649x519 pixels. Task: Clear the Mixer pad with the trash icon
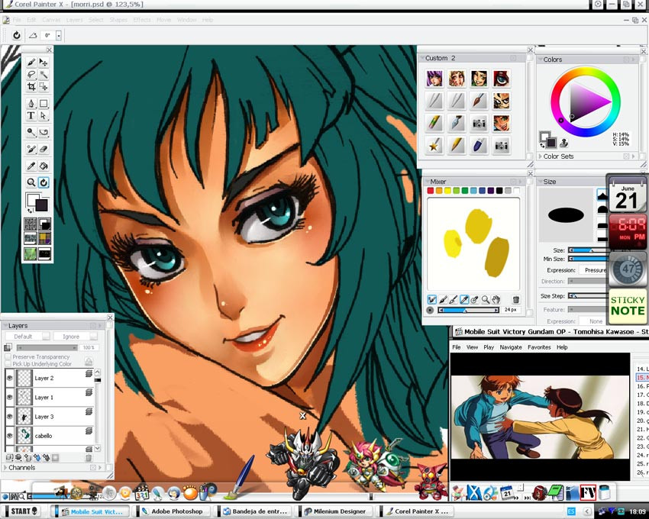(515, 299)
